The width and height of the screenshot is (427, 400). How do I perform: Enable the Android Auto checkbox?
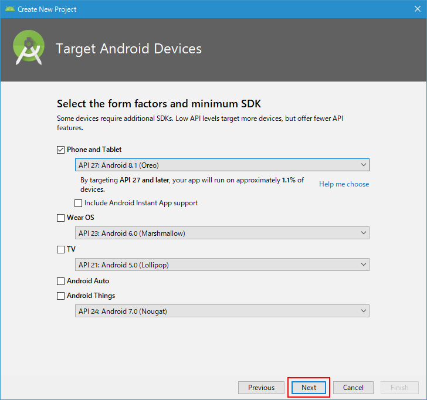point(60,281)
